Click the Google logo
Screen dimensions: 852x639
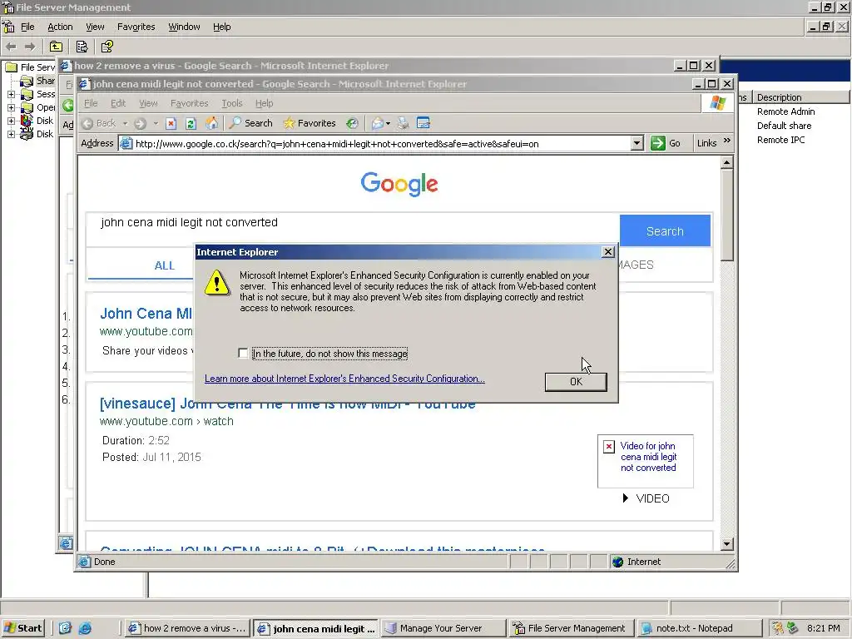click(399, 184)
